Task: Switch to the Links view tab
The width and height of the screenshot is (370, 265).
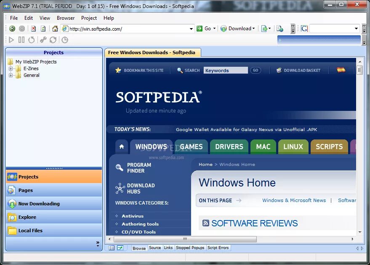Action: [x=168, y=248]
